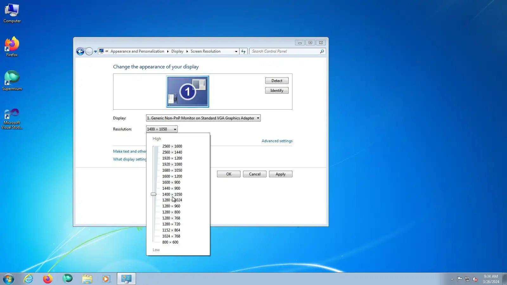Click the search magnifier icon

click(x=322, y=51)
